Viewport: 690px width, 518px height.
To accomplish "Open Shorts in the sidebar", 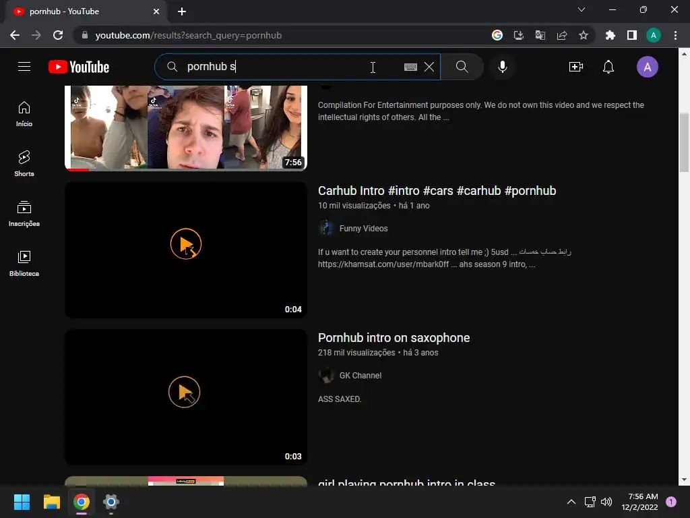I will click(24, 164).
